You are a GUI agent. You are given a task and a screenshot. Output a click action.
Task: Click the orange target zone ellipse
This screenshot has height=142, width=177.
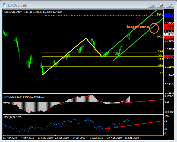(154, 28)
